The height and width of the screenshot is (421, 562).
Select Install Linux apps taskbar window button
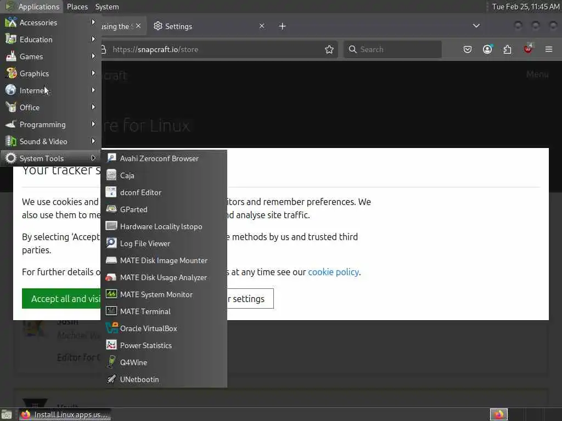(x=65, y=414)
